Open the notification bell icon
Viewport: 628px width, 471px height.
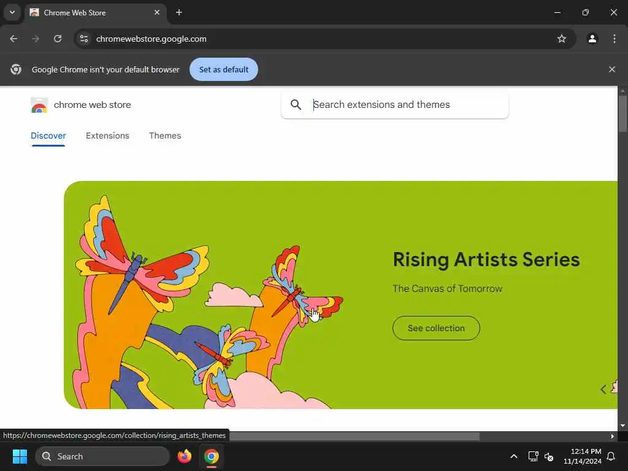[611, 456]
